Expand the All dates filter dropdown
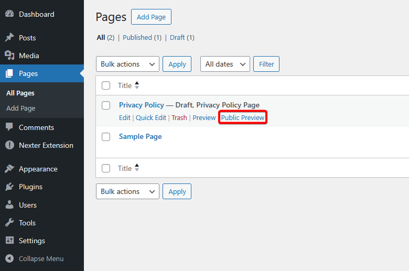 click(225, 64)
